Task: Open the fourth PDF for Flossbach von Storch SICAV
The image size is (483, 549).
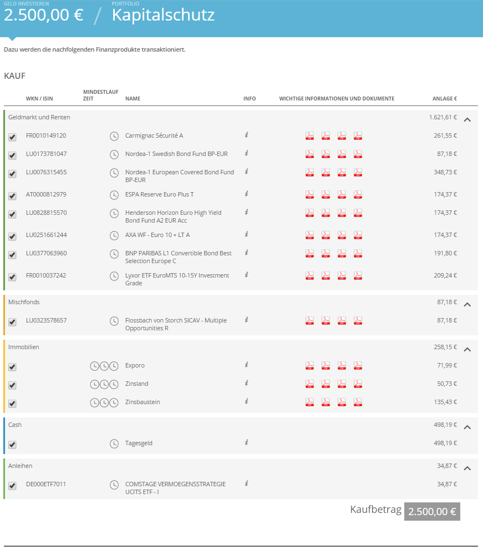Action: (358, 321)
